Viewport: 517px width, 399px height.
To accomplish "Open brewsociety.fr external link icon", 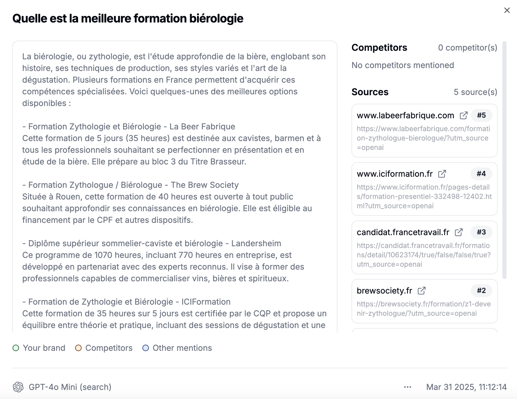I will tap(421, 291).
